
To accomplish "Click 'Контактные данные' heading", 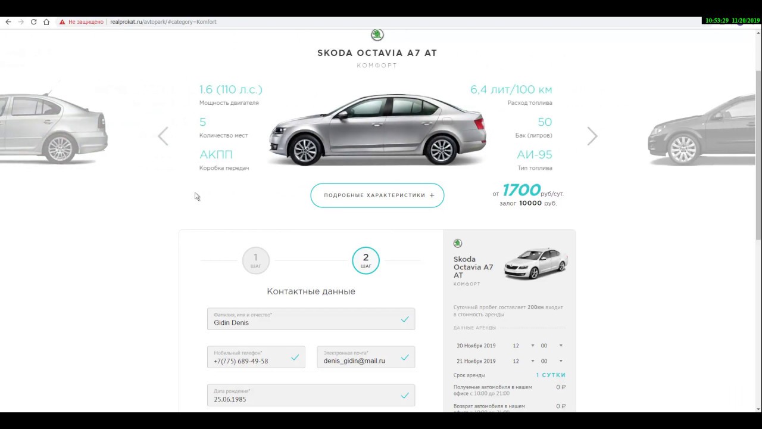I will pos(311,291).
